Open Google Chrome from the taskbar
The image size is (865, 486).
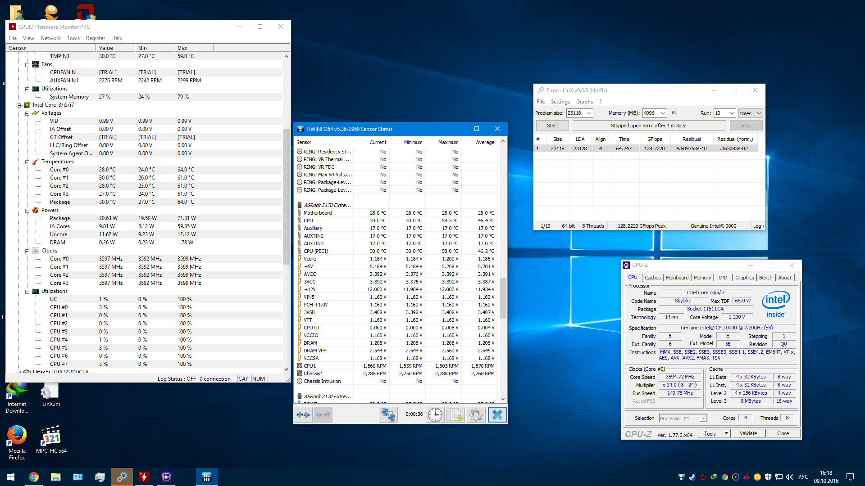34,477
